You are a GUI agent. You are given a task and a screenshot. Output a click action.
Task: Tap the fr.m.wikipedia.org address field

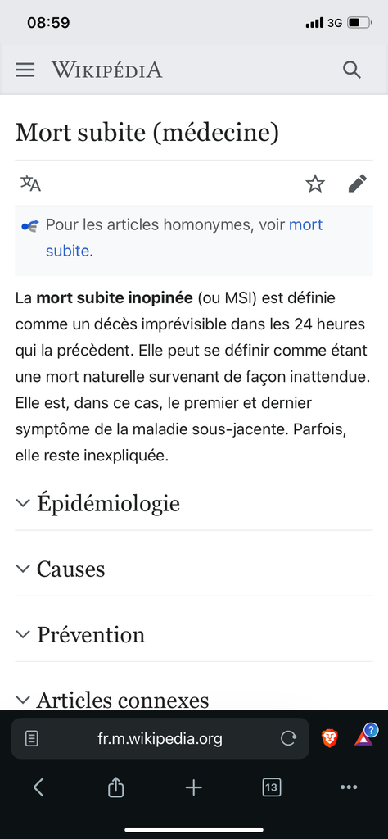pyautogui.click(x=160, y=739)
